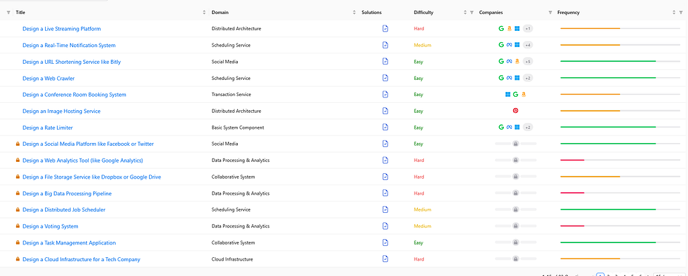Click Solutions column header

pos(372,13)
